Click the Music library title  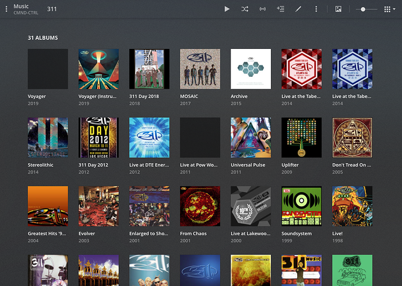click(x=21, y=6)
